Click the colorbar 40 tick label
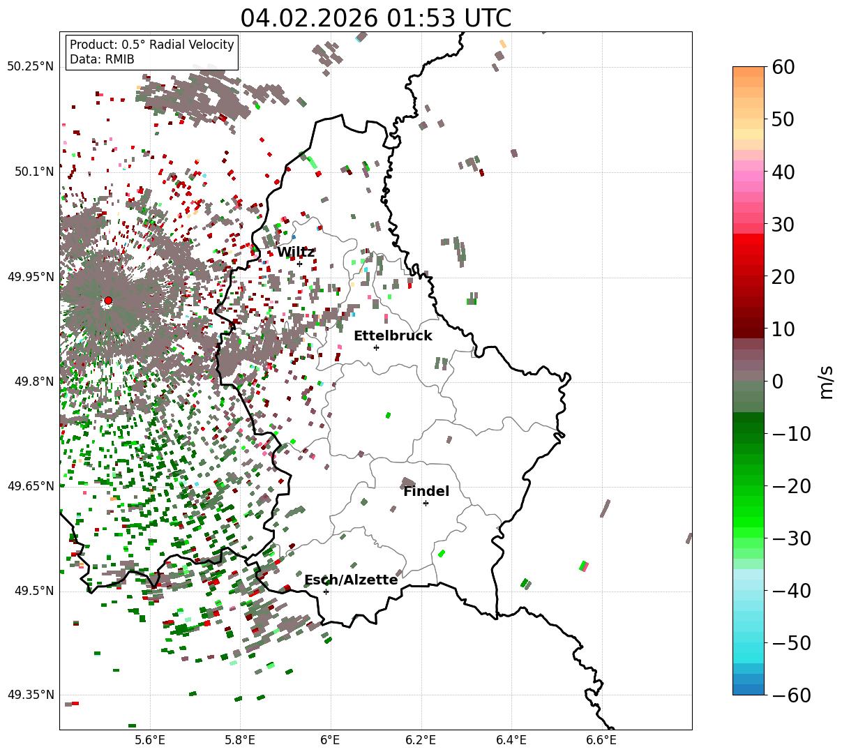Viewport: 842px width, 754px height. [x=783, y=172]
